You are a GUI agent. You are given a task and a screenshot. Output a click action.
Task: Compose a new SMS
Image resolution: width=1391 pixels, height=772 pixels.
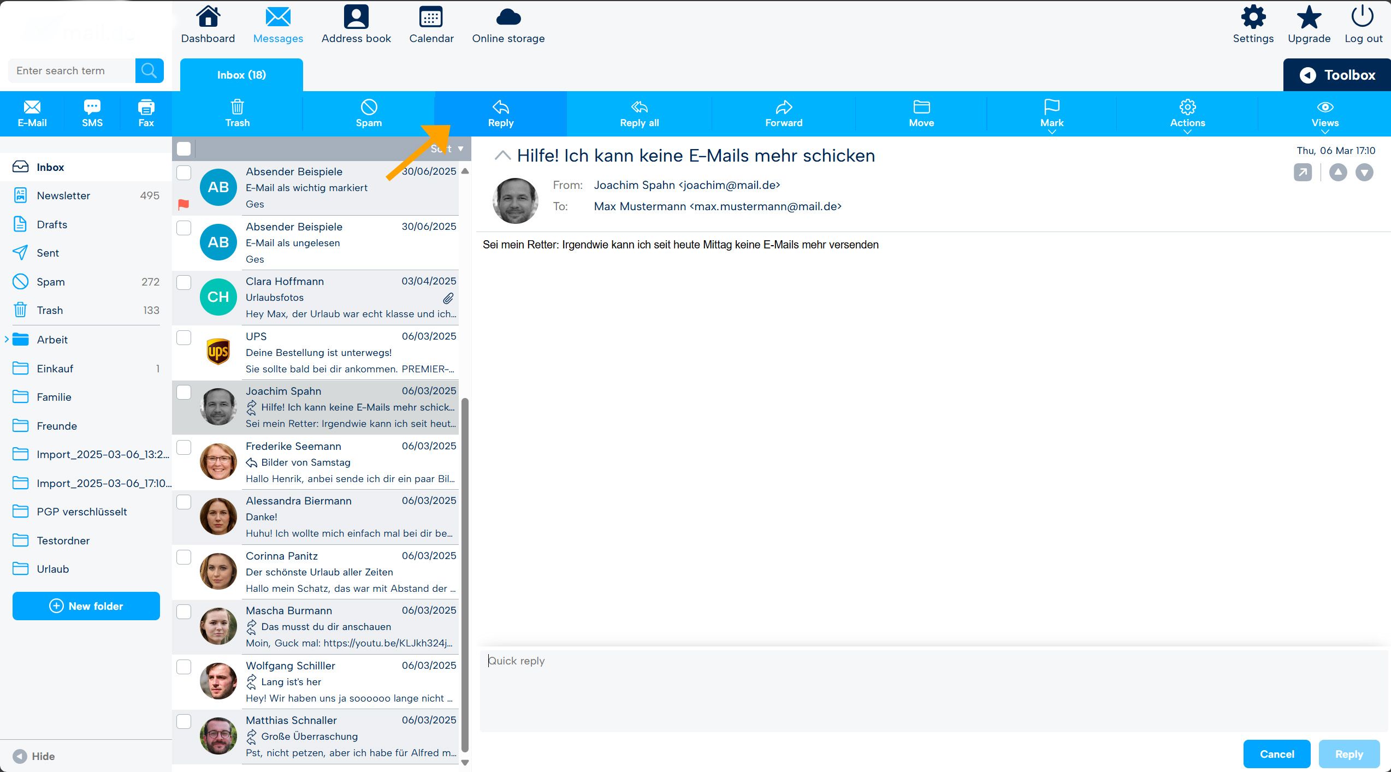point(92,113)
